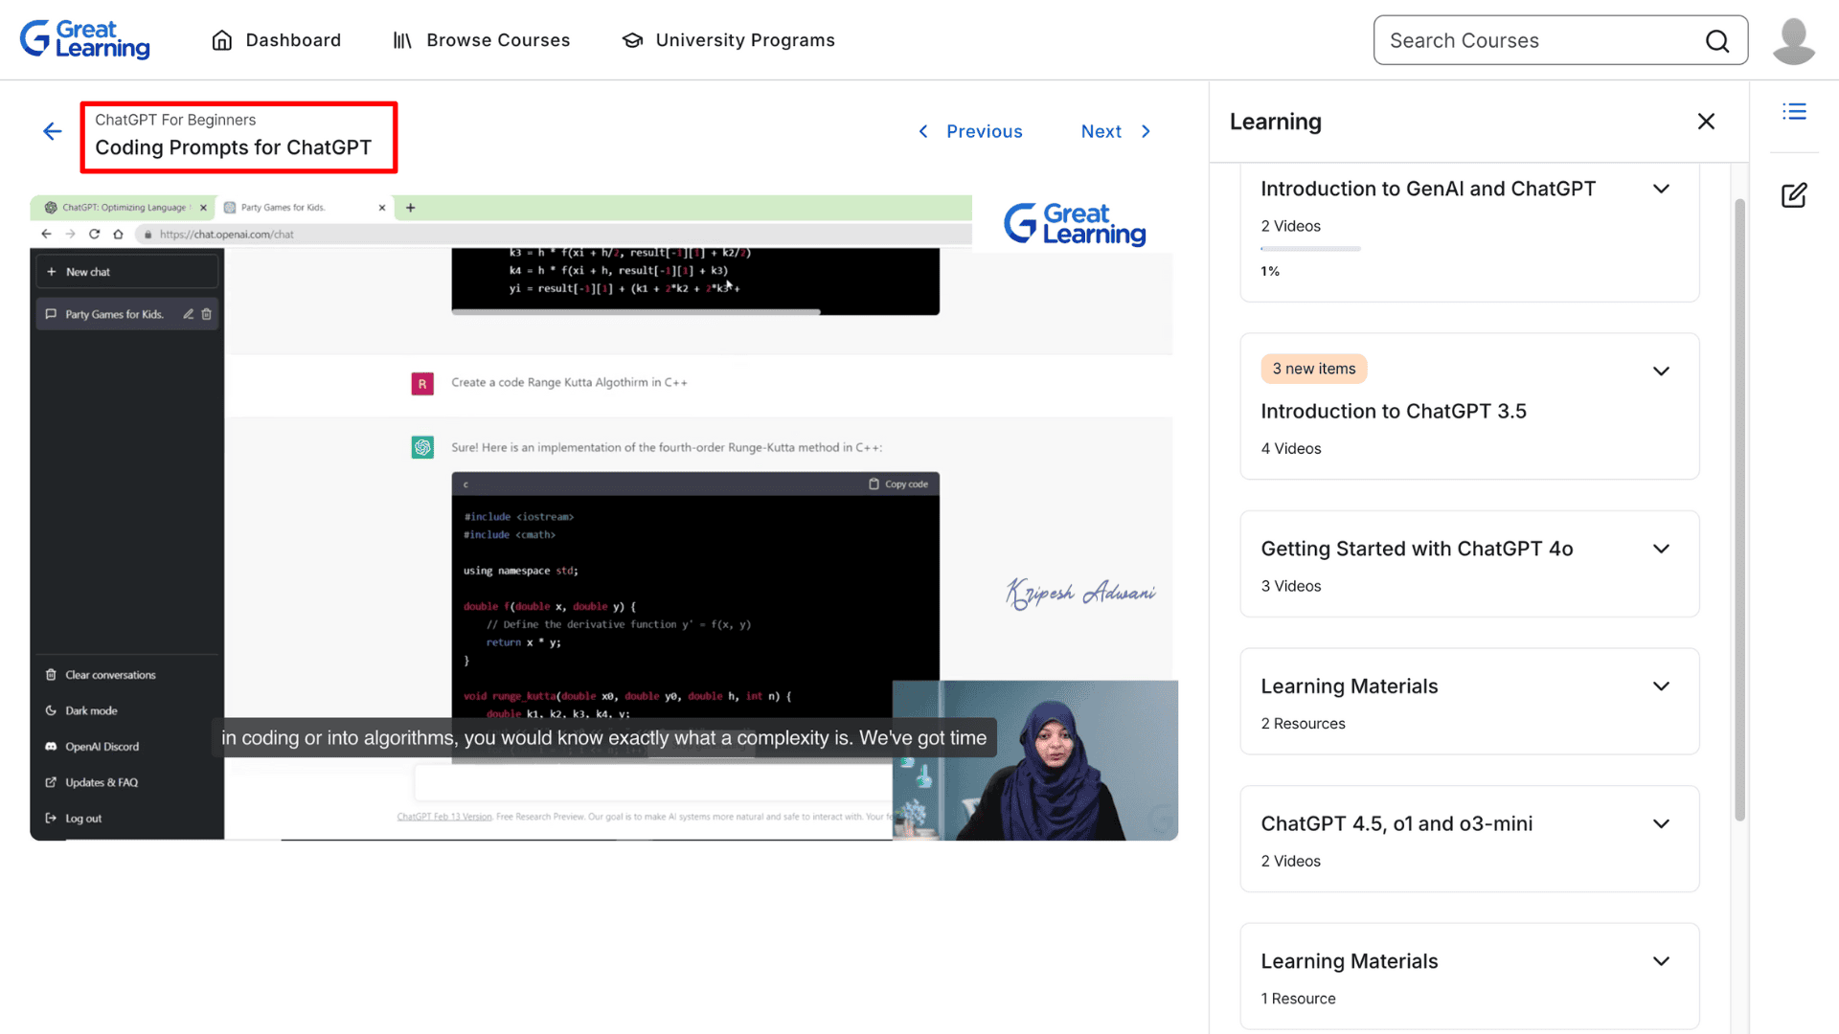
Task: Expand ChatGPT 4.5, o1 and o3-mini section
Action: pos(1661,823)
